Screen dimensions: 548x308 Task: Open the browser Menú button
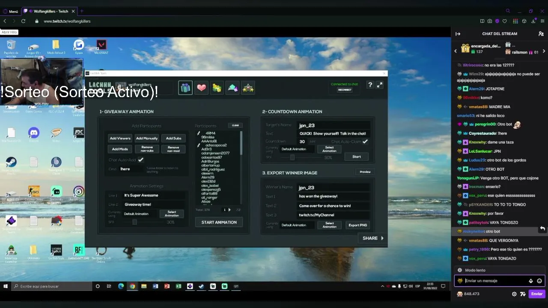click(x=10, y=11)
